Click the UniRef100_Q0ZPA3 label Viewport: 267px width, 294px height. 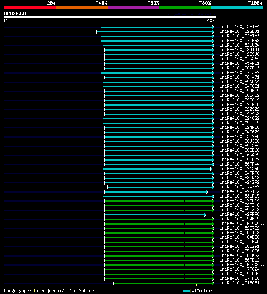tap(239, 68)
